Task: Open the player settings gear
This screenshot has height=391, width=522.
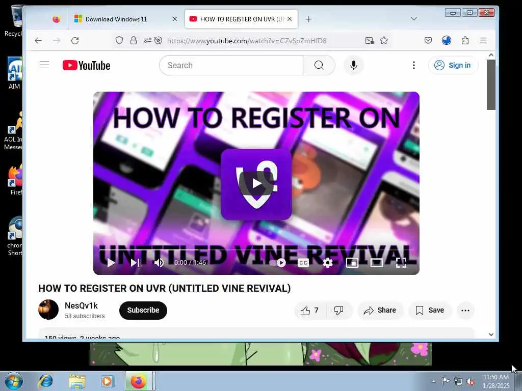Action: coord(328,263)
